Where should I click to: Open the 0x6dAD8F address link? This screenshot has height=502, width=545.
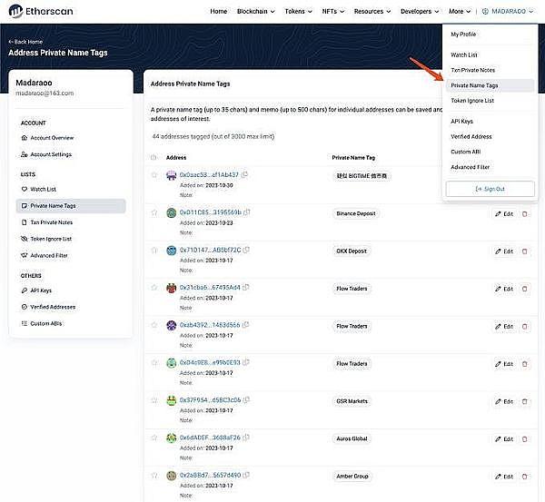click(210, 438)
